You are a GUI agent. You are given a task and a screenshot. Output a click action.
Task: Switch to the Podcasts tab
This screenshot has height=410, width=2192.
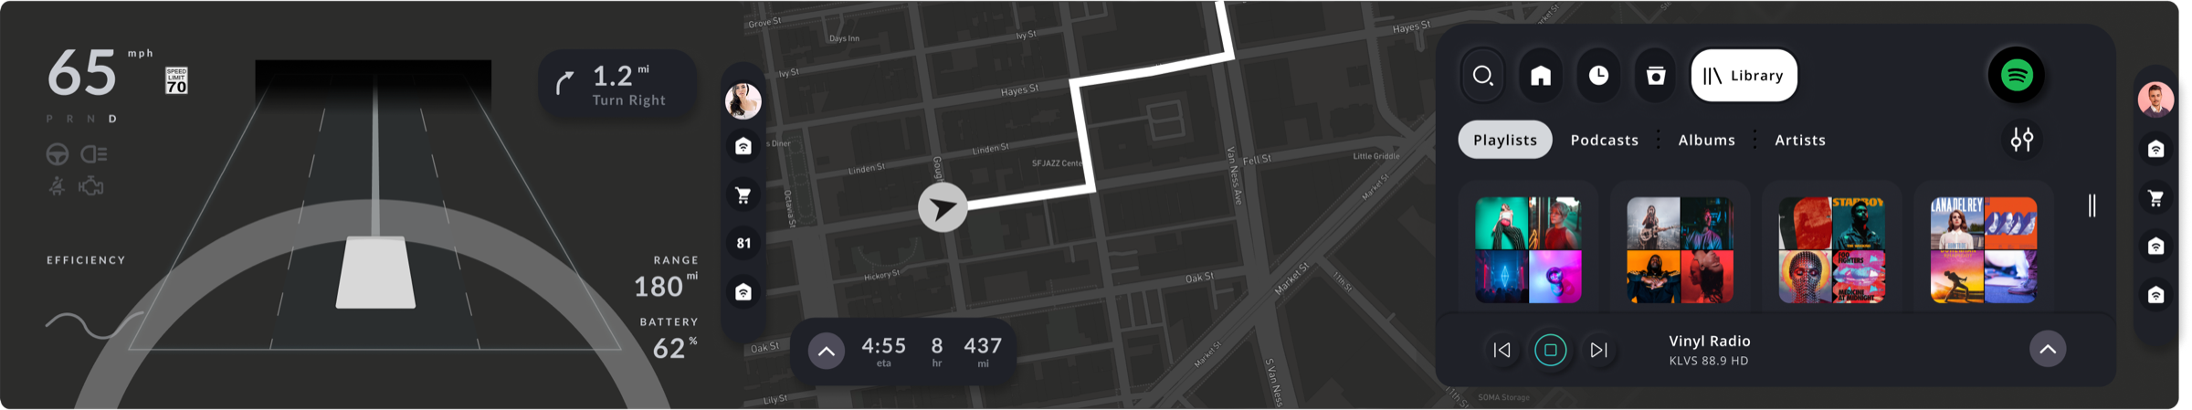1605,140
